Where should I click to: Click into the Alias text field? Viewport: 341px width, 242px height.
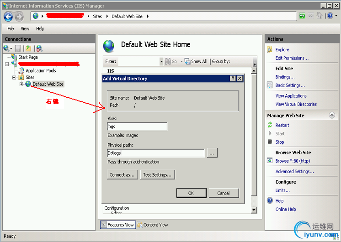click(x=137, y=126)
